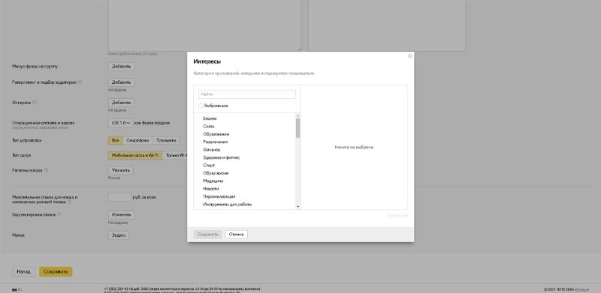601x293 pixels.
Task: Click Добавить next to Интересы label
Action: 121,103
